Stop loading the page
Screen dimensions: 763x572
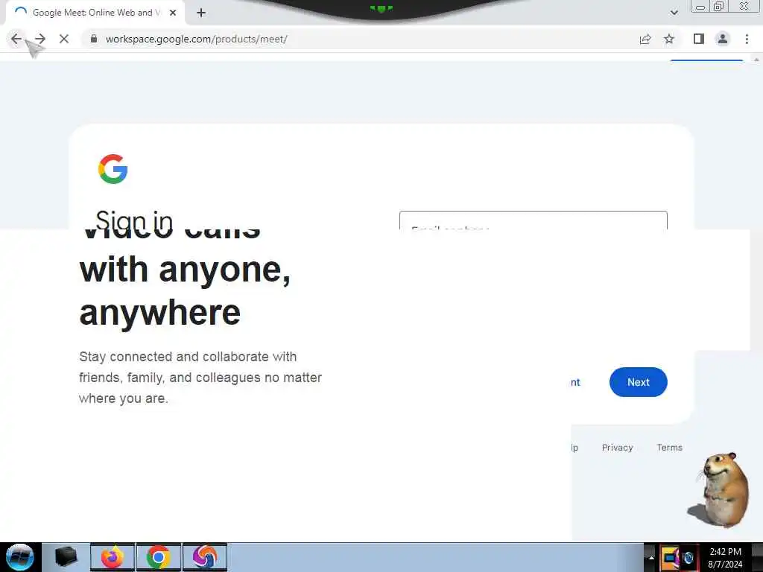[x=64, y=39]
